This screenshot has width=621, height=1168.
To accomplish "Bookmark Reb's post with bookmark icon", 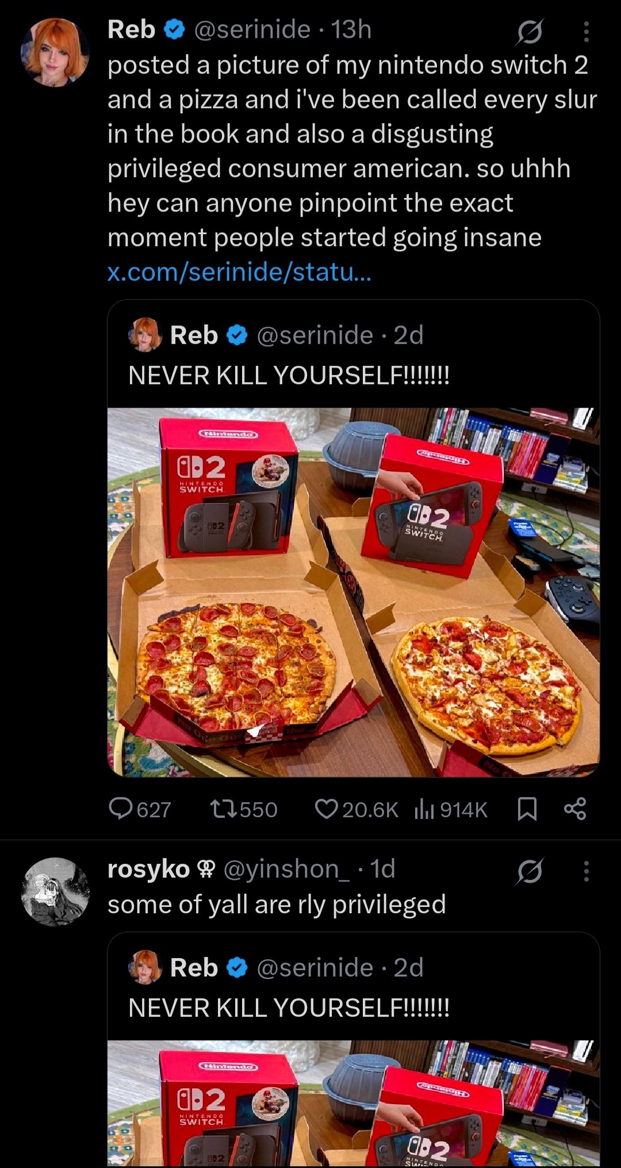I will coord(527,809).
